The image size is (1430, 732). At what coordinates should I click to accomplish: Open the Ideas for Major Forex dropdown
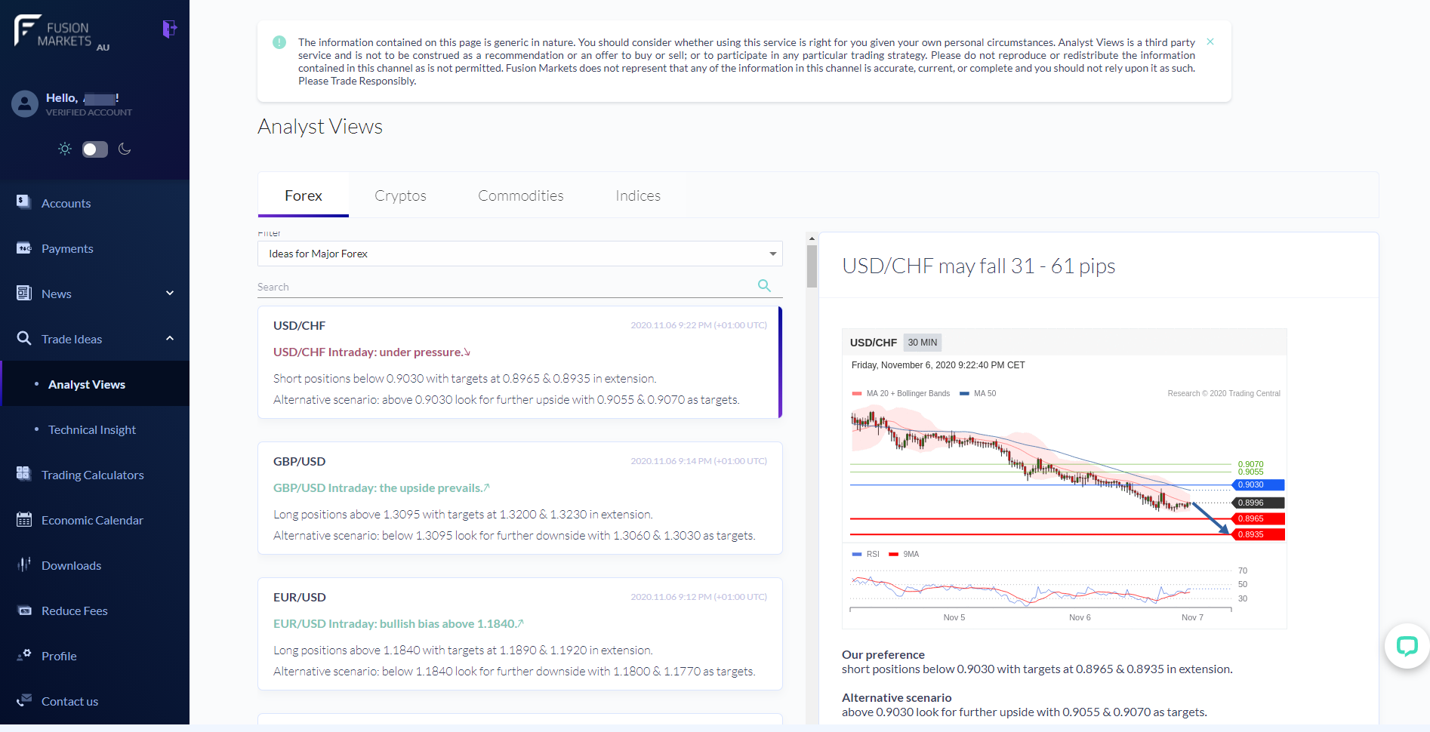click(519, 254)
